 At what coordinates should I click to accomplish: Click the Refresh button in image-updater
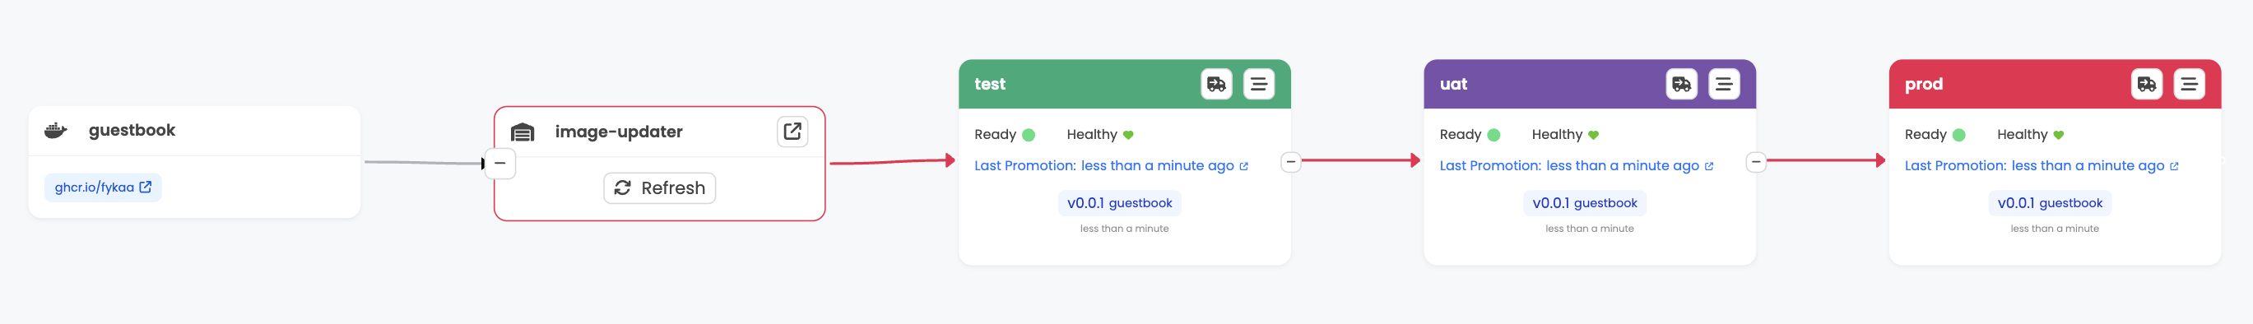pos(659,187)
